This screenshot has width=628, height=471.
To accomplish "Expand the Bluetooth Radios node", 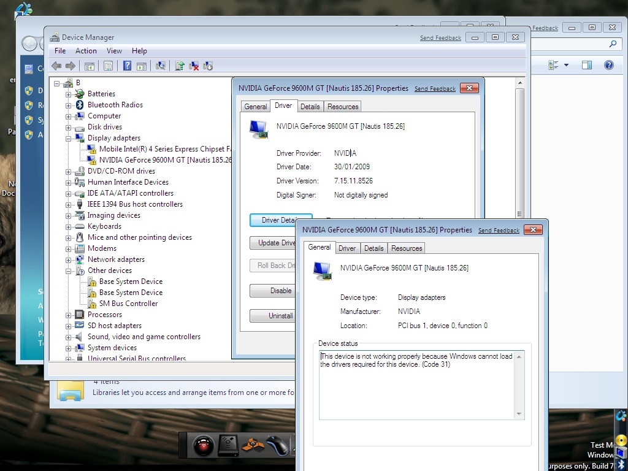I will coord(69,105).
